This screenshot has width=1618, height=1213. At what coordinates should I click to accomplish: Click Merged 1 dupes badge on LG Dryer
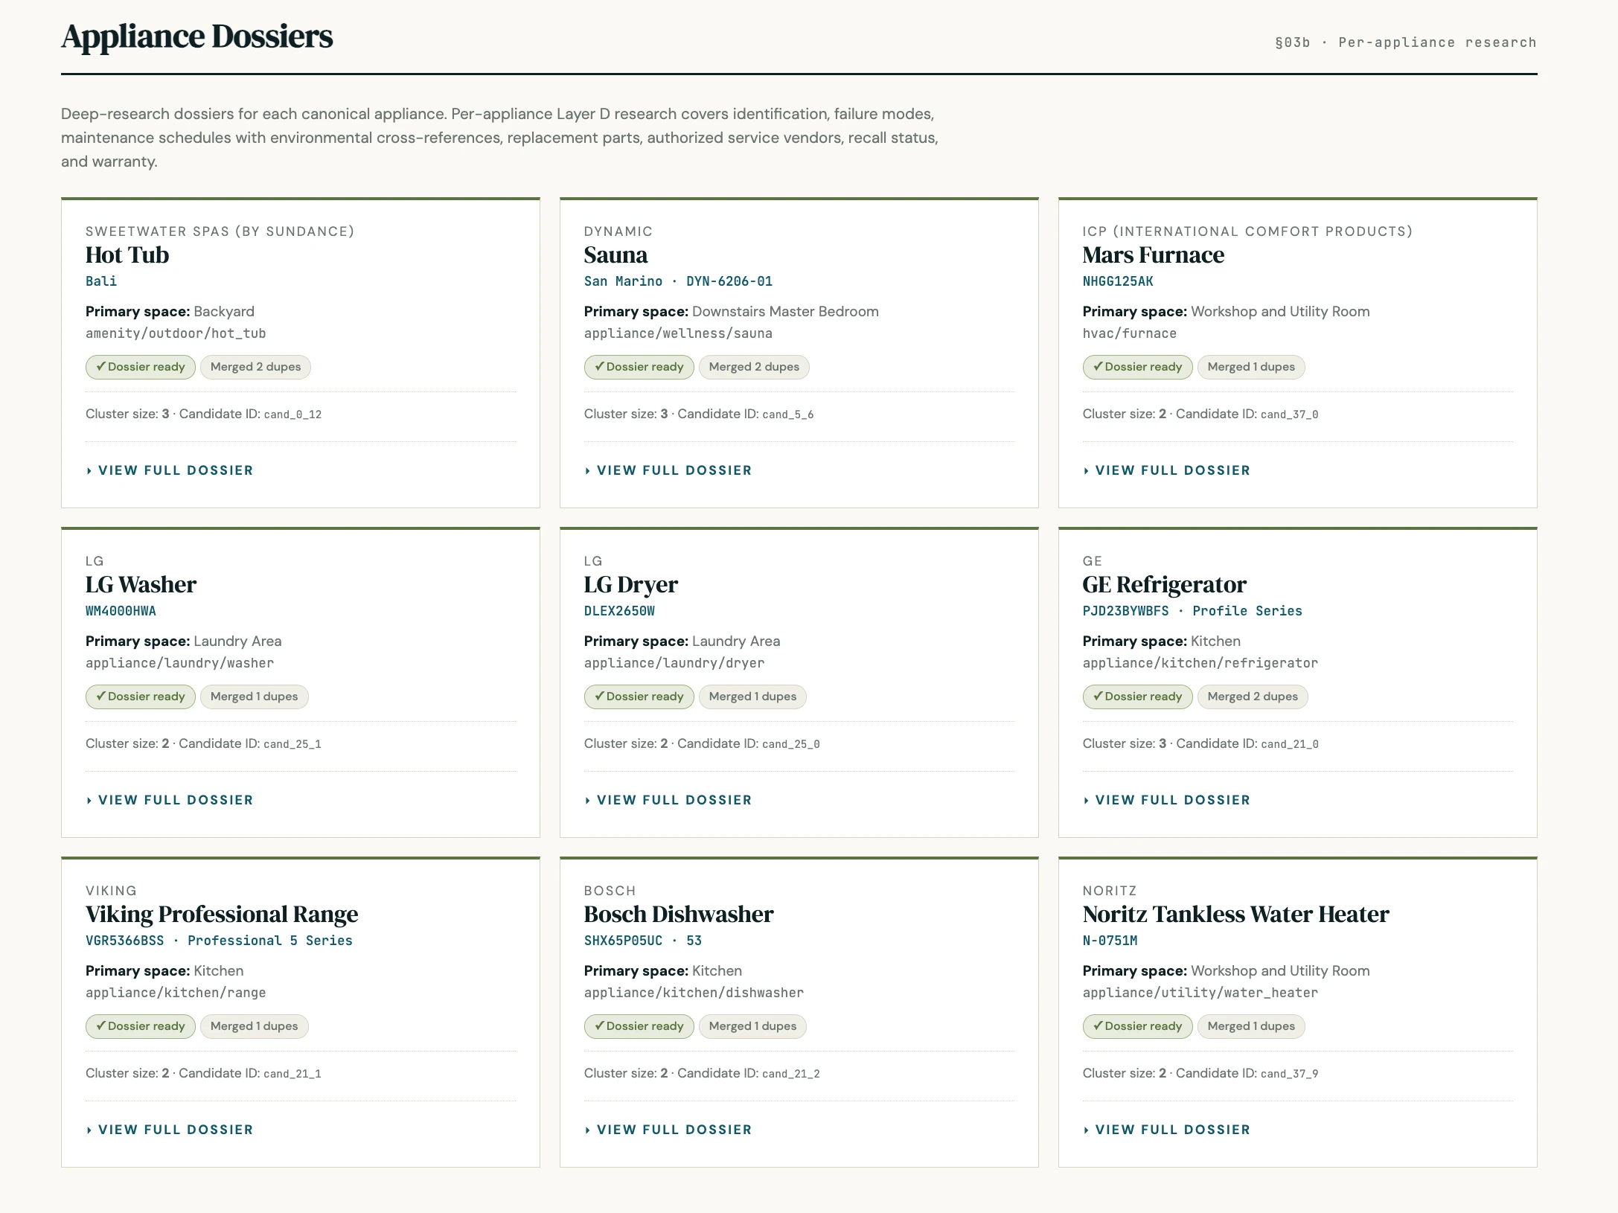[752, 697]
